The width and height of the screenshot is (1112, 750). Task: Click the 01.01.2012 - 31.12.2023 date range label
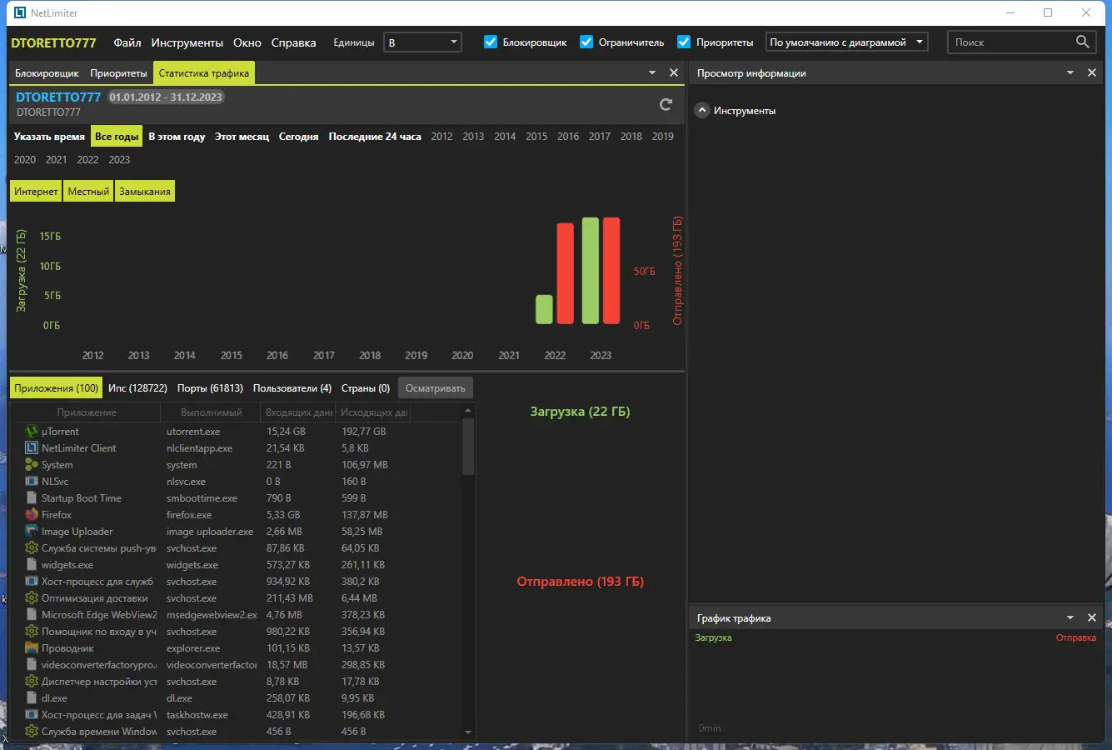point(166,97)
